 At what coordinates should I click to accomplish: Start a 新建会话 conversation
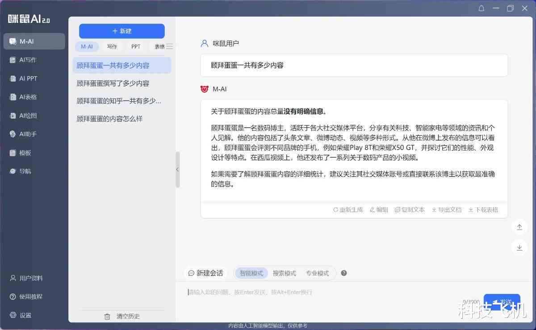tap(205, 273)
